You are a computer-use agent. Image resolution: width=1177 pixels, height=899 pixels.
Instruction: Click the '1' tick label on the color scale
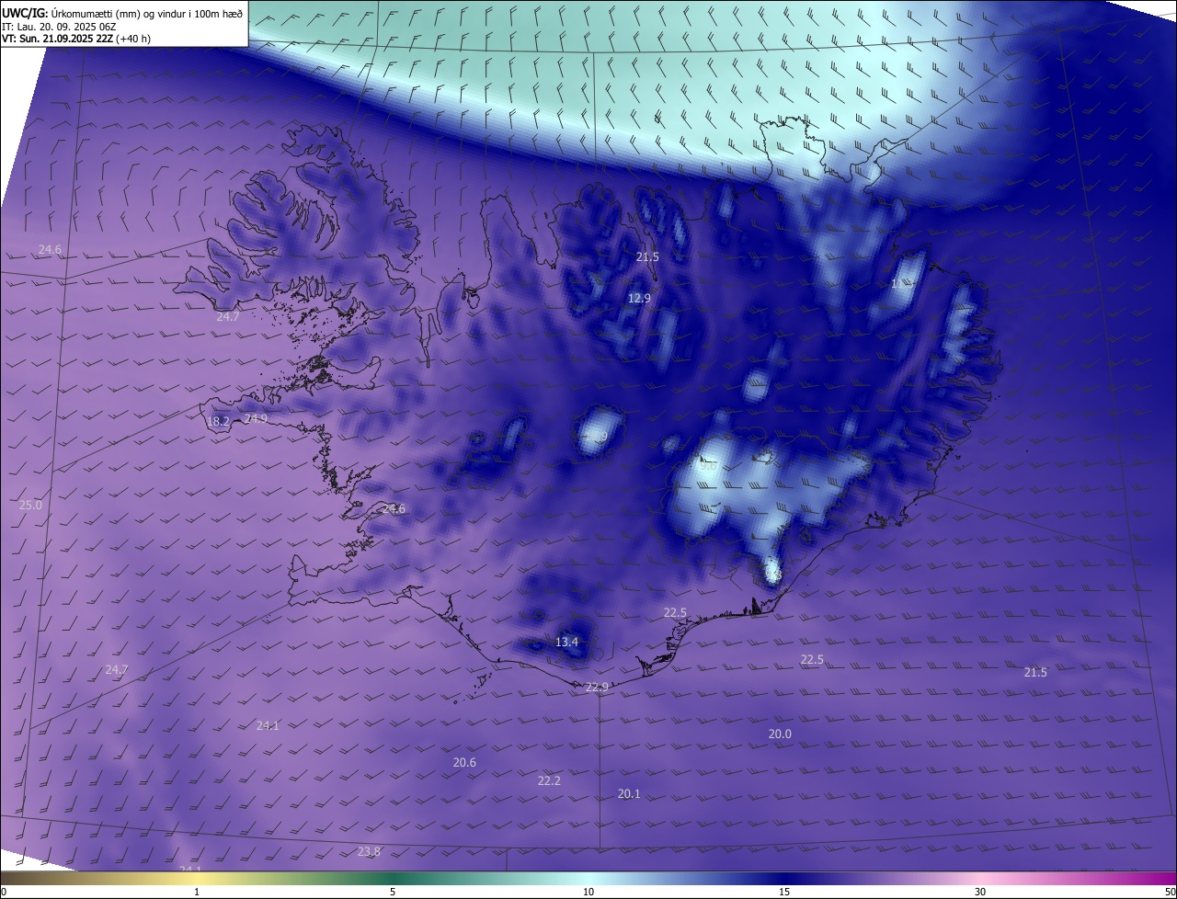coord(197,892)
